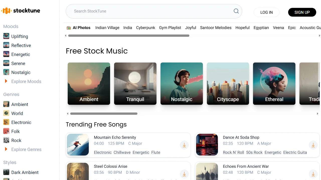Switch to the AI Photos tab
The width and height of the screenshot is (321, 180).
pyautogui.click(x=78, y=27)
